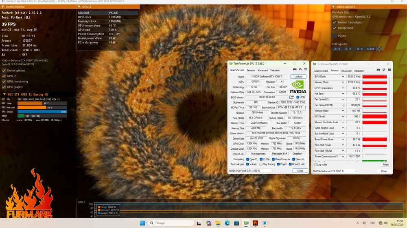Viewport: 407px width, 228px height.
Task: Collapse the FurMark Demo monitor panel
Action: [3, 7]
